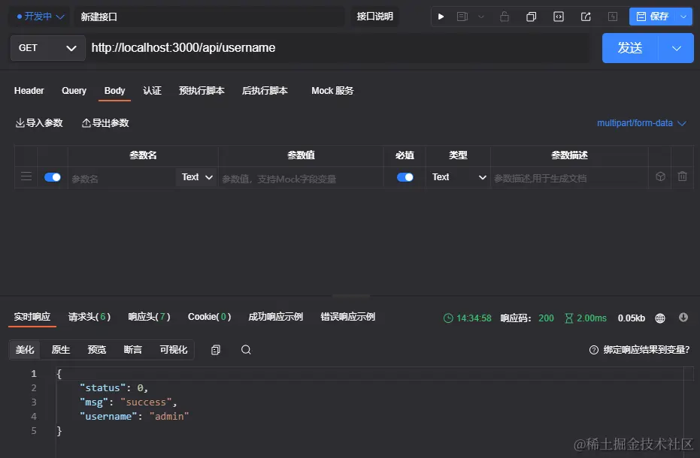700x458 pixels.
Task: Click the request URL input field
Action: 301,47
